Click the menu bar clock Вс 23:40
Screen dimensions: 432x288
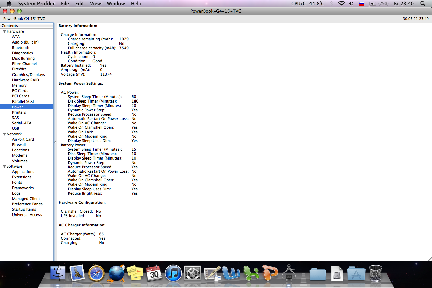[x=404, y=4]
